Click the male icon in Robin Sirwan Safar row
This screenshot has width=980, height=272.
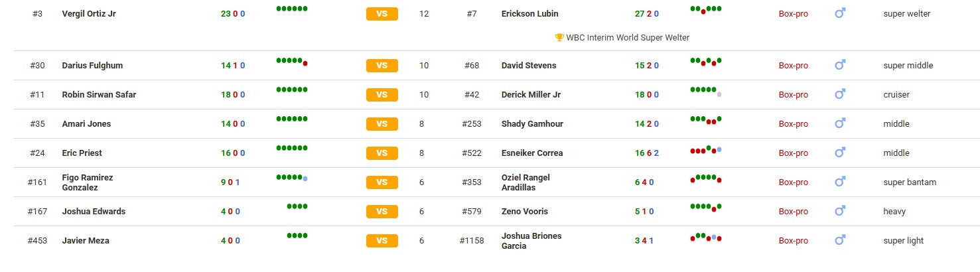[839, 94]
